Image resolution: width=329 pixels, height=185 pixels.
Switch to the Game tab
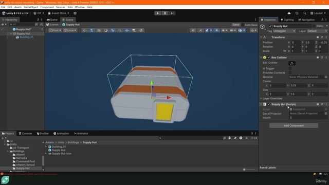pyautogui.click(x=52, y=20)
